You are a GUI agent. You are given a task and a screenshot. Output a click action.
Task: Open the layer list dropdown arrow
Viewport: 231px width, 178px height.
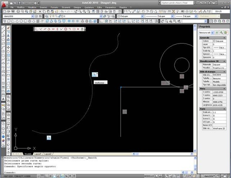point(101,16)
